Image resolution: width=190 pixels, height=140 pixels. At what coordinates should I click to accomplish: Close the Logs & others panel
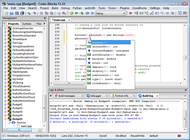(x=186, y=90)
